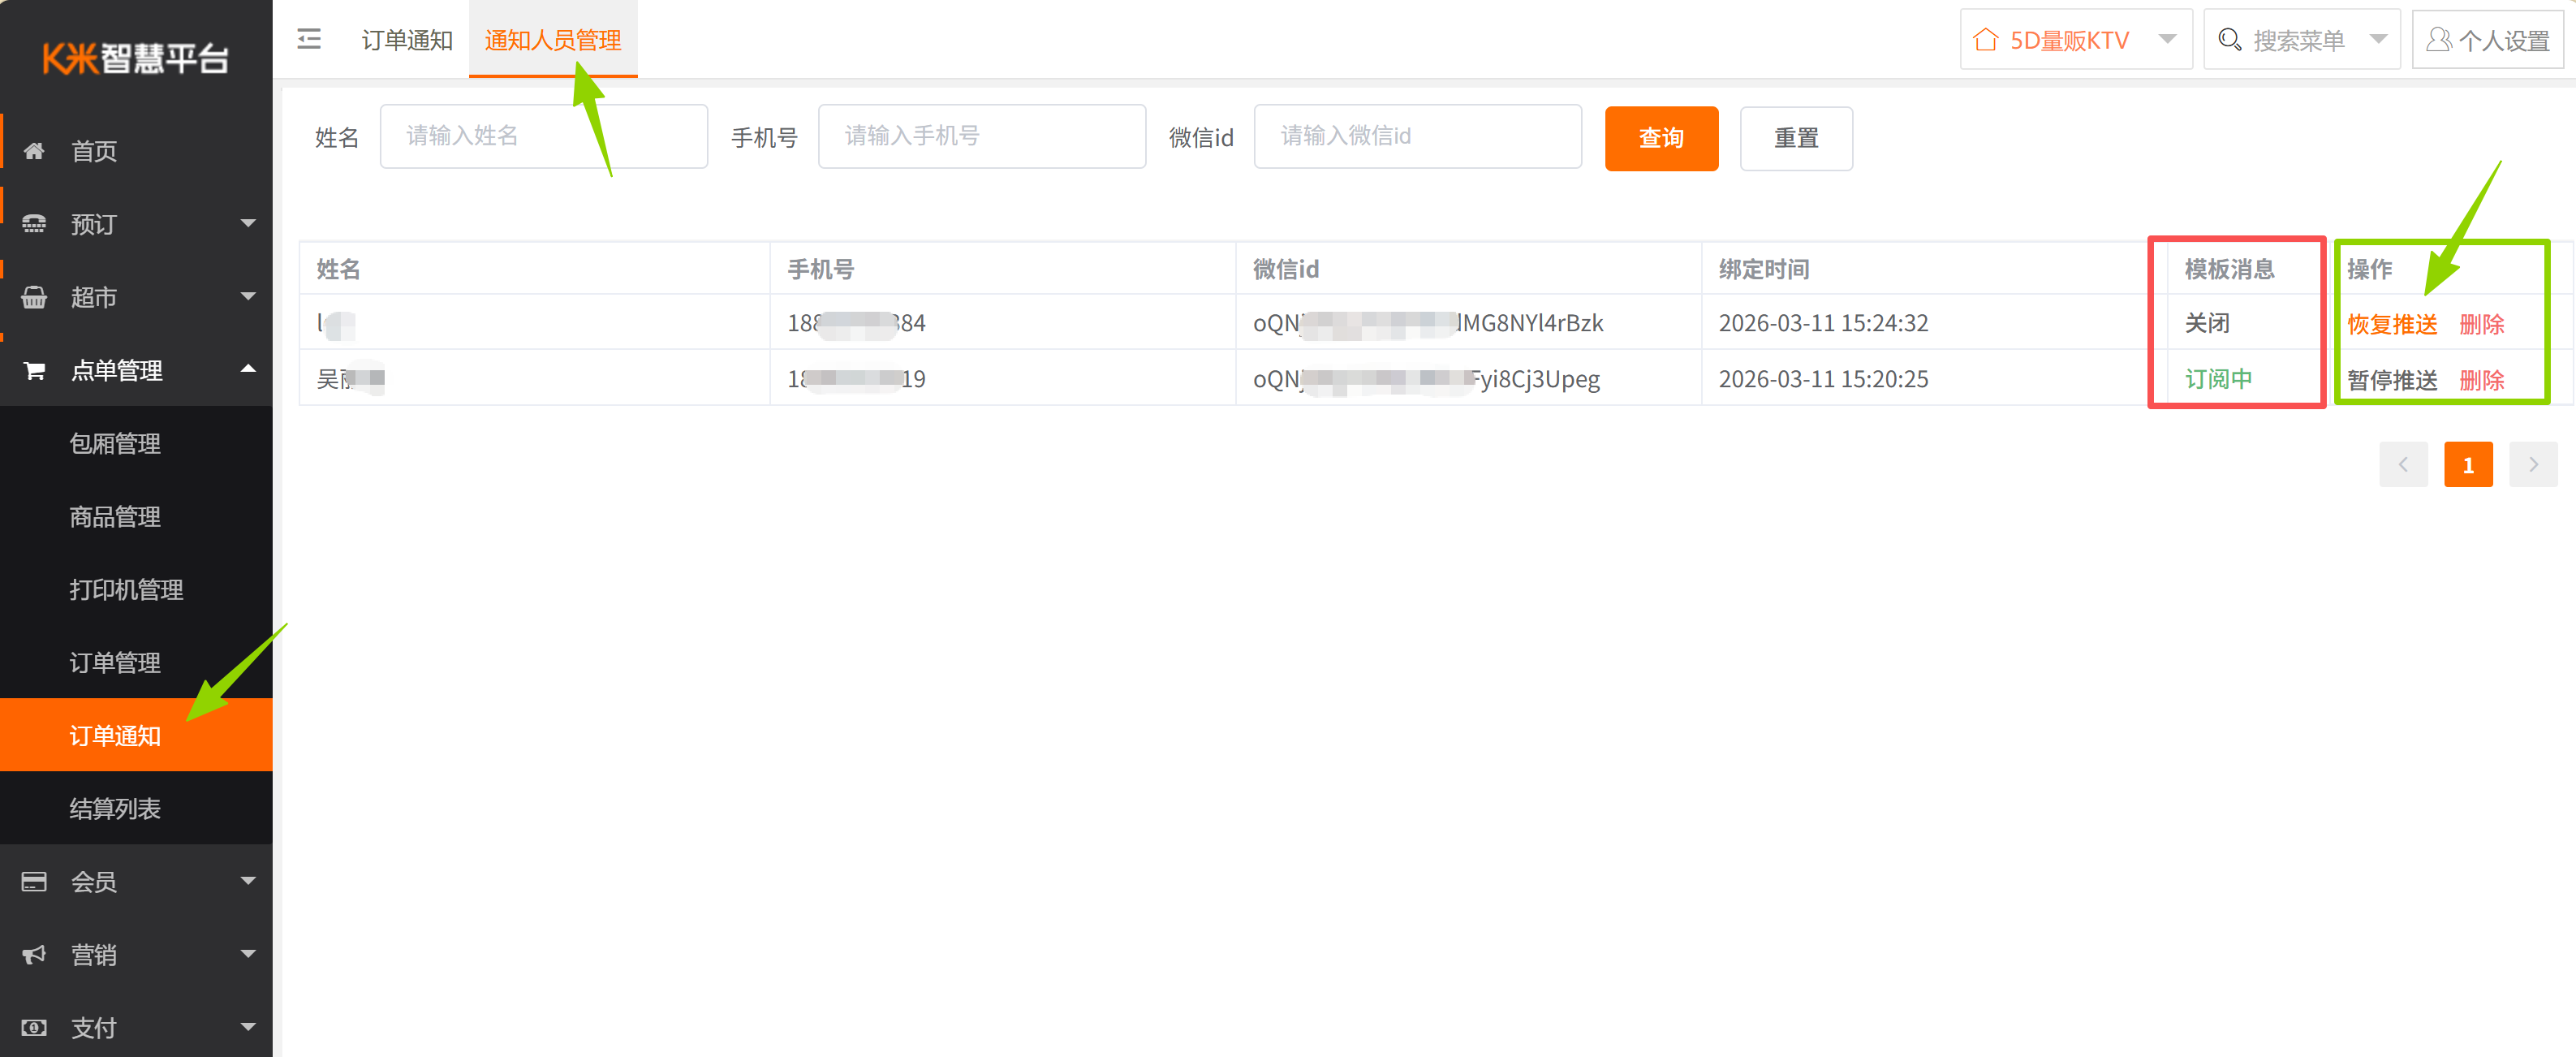
Task: Click the basket icon next to 超市
Action: click(x=34, y=297)
